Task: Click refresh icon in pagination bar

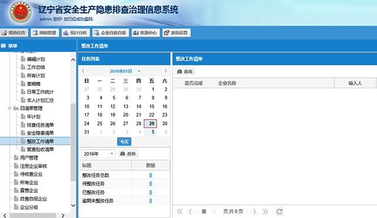Action: tap(279, 212)
